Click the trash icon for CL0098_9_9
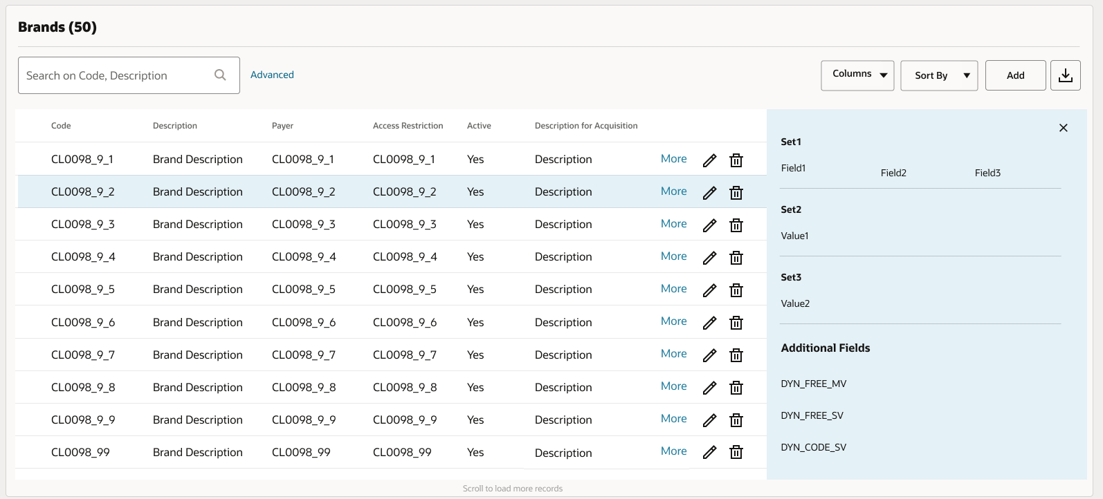Screen dimensions: 1103x499 pos(736,420)
